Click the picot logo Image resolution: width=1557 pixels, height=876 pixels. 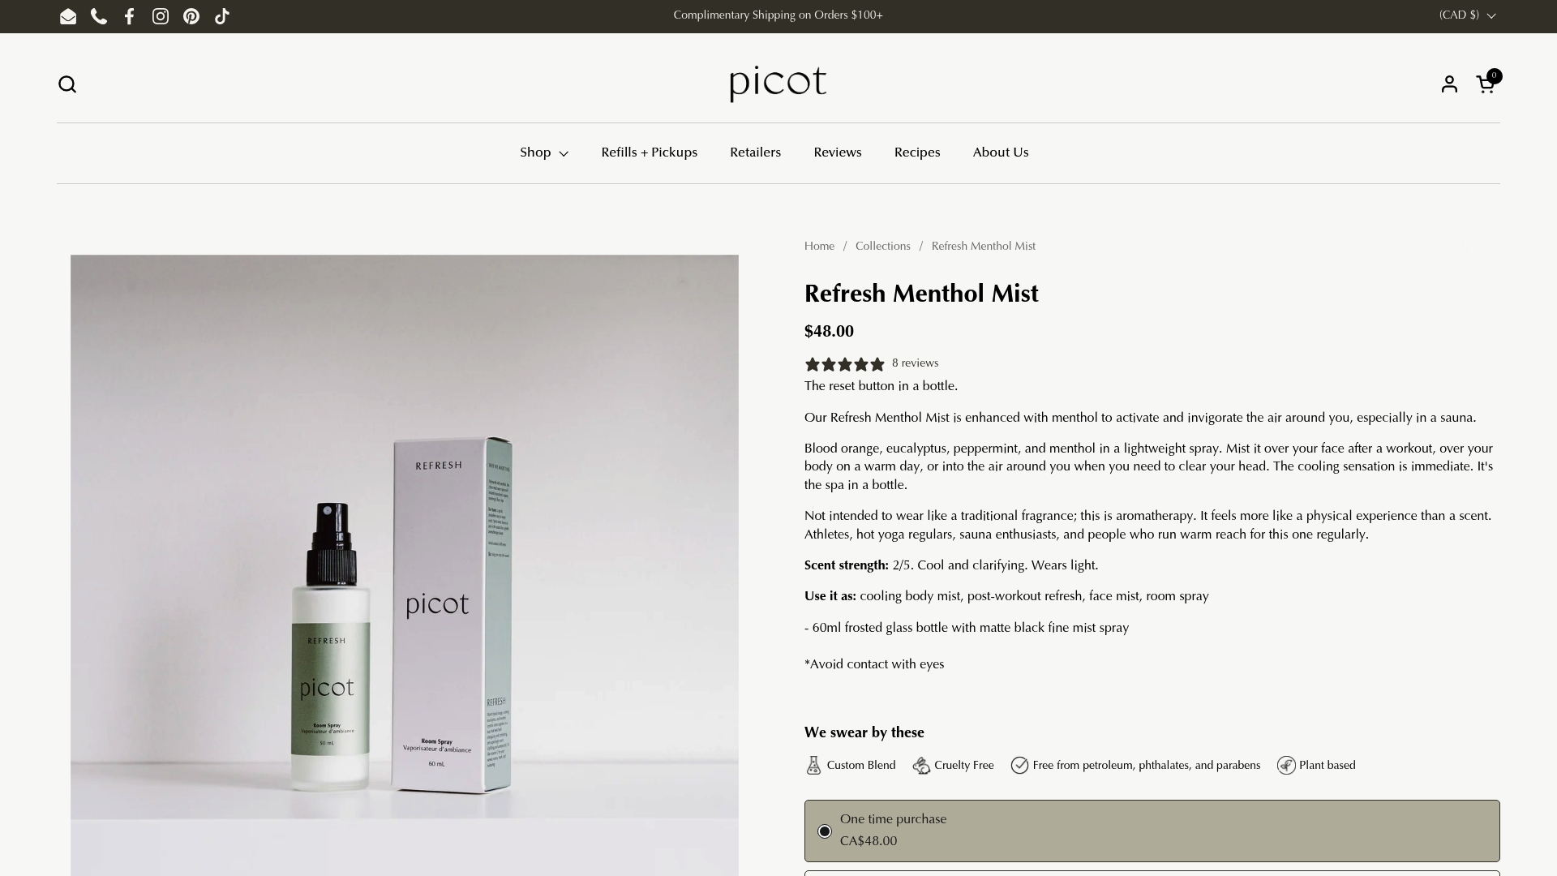(778, 83)
